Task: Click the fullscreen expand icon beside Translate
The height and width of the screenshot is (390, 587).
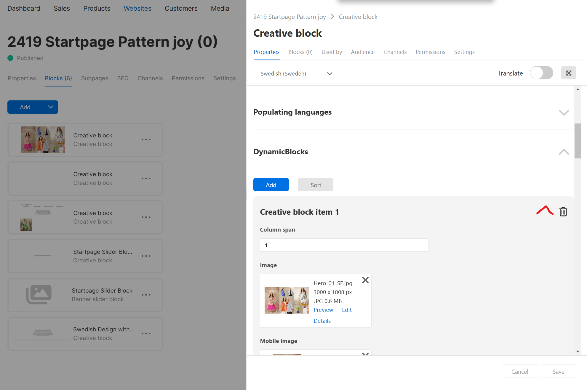Action: [568, 73]
